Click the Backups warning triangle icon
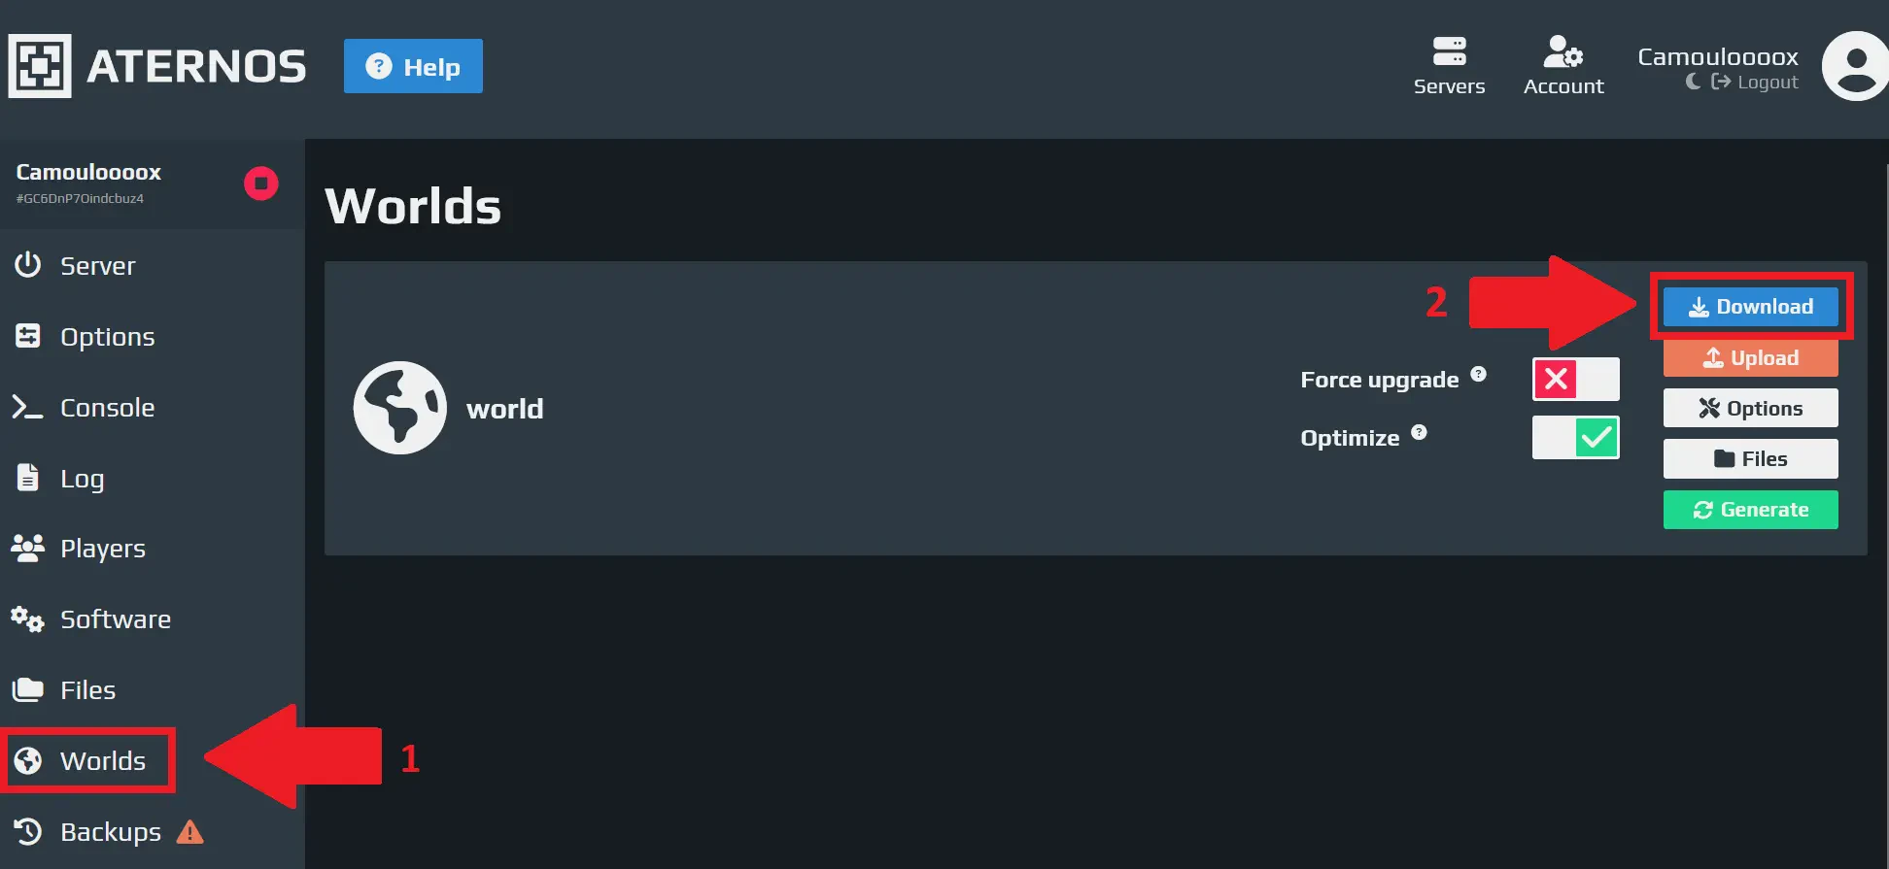The height and width of the screenshot is (869, 1889). [x=189, y=832]
